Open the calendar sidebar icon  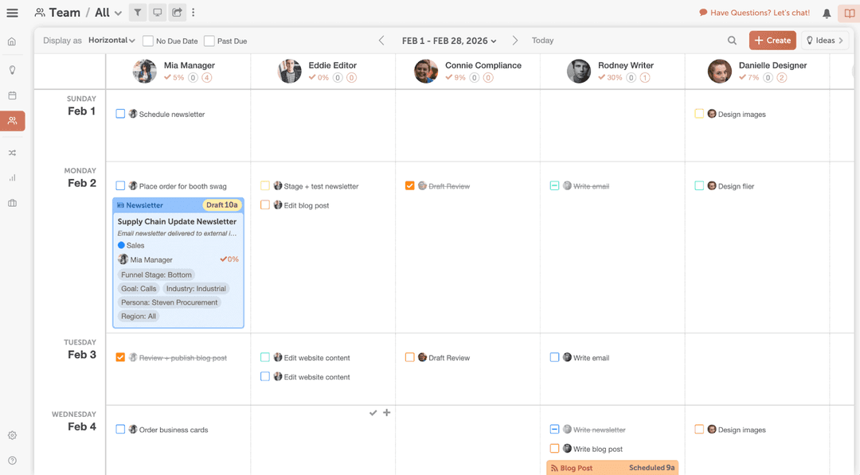point(12,95)
